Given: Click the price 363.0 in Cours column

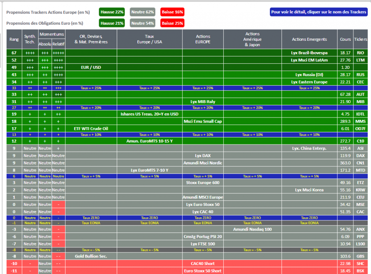Looking at the screenshot, I should point(345,163).
